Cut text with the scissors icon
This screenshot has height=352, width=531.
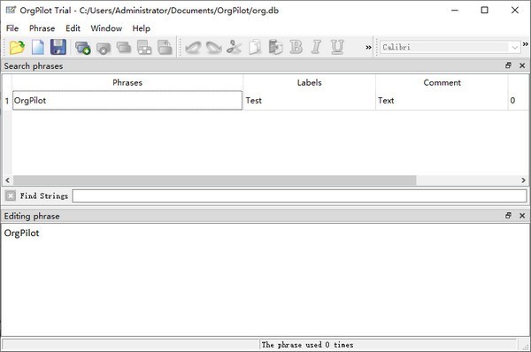[234, 48]
